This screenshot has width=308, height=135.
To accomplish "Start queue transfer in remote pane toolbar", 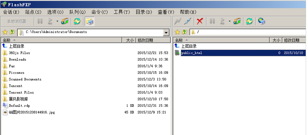I will [x=222, y=21].
